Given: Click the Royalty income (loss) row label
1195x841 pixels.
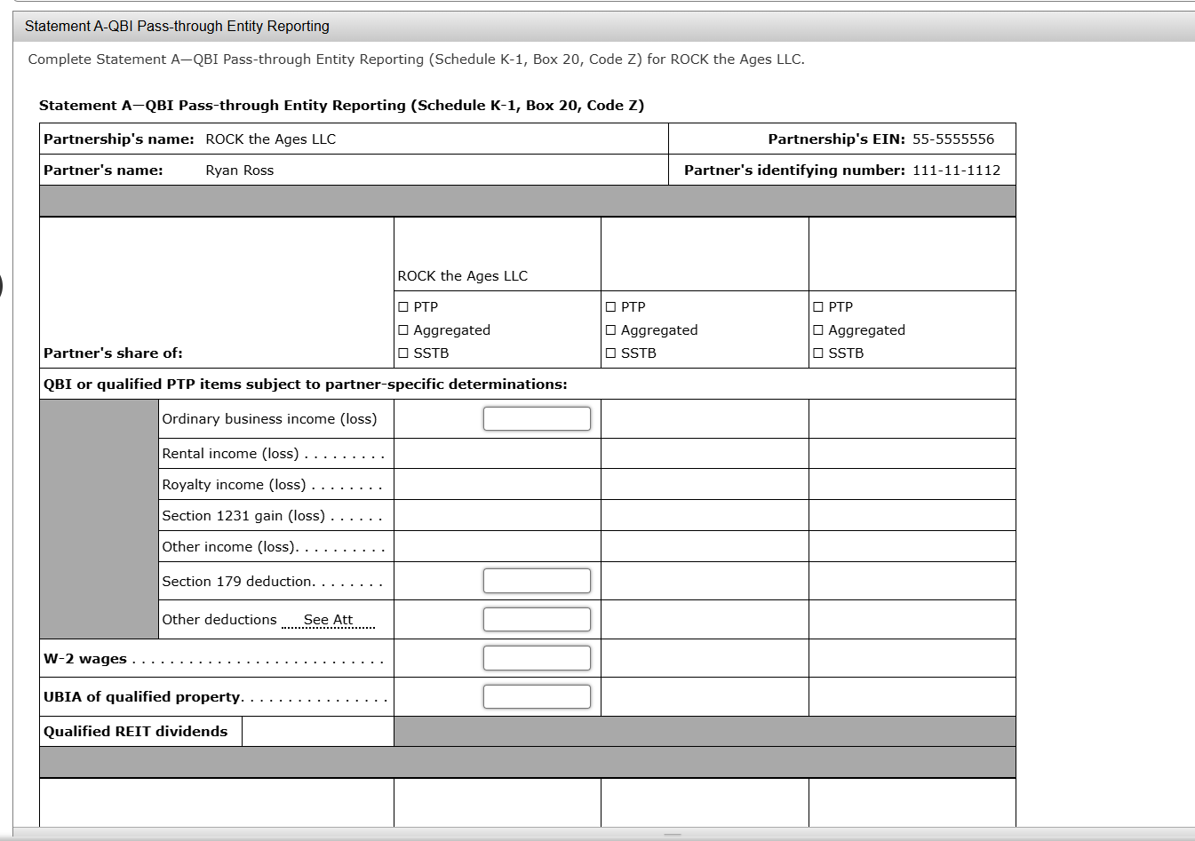Looking at the screenshot, I should (234, 485).
